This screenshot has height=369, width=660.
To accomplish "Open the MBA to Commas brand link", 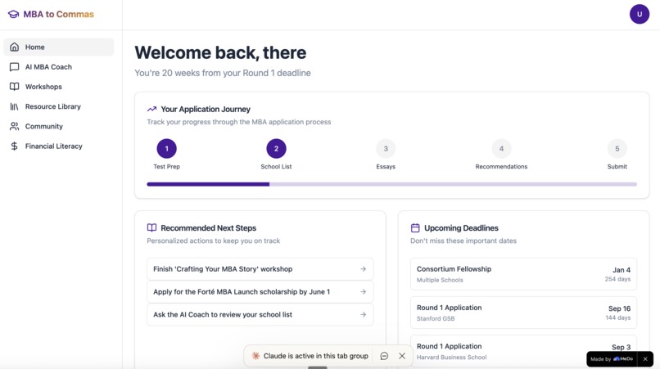I will click(51, 14).
